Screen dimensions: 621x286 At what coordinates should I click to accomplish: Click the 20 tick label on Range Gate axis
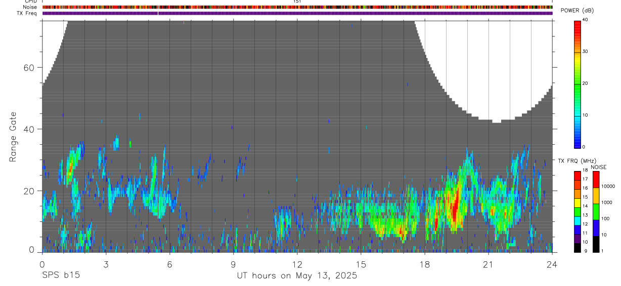[30, 191]
